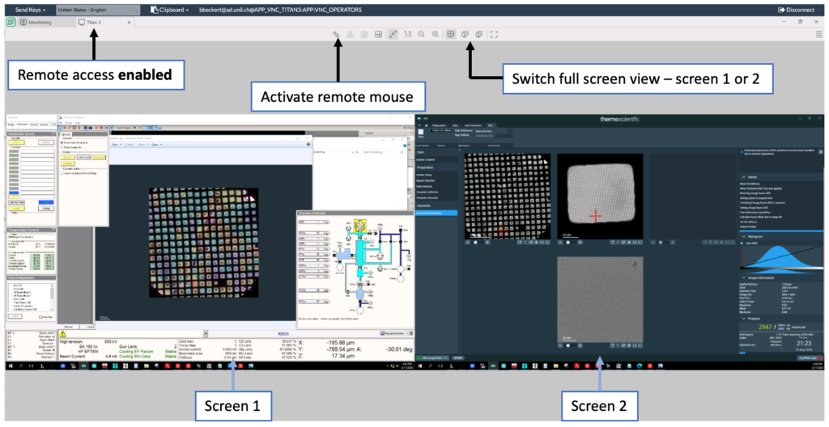
Task: Click the plus zoom button under the micrograph image
Action: point(580,345)
